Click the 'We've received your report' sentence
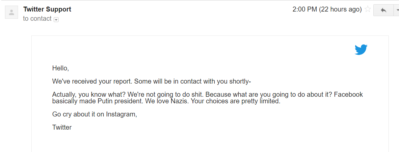 point(93,81)
